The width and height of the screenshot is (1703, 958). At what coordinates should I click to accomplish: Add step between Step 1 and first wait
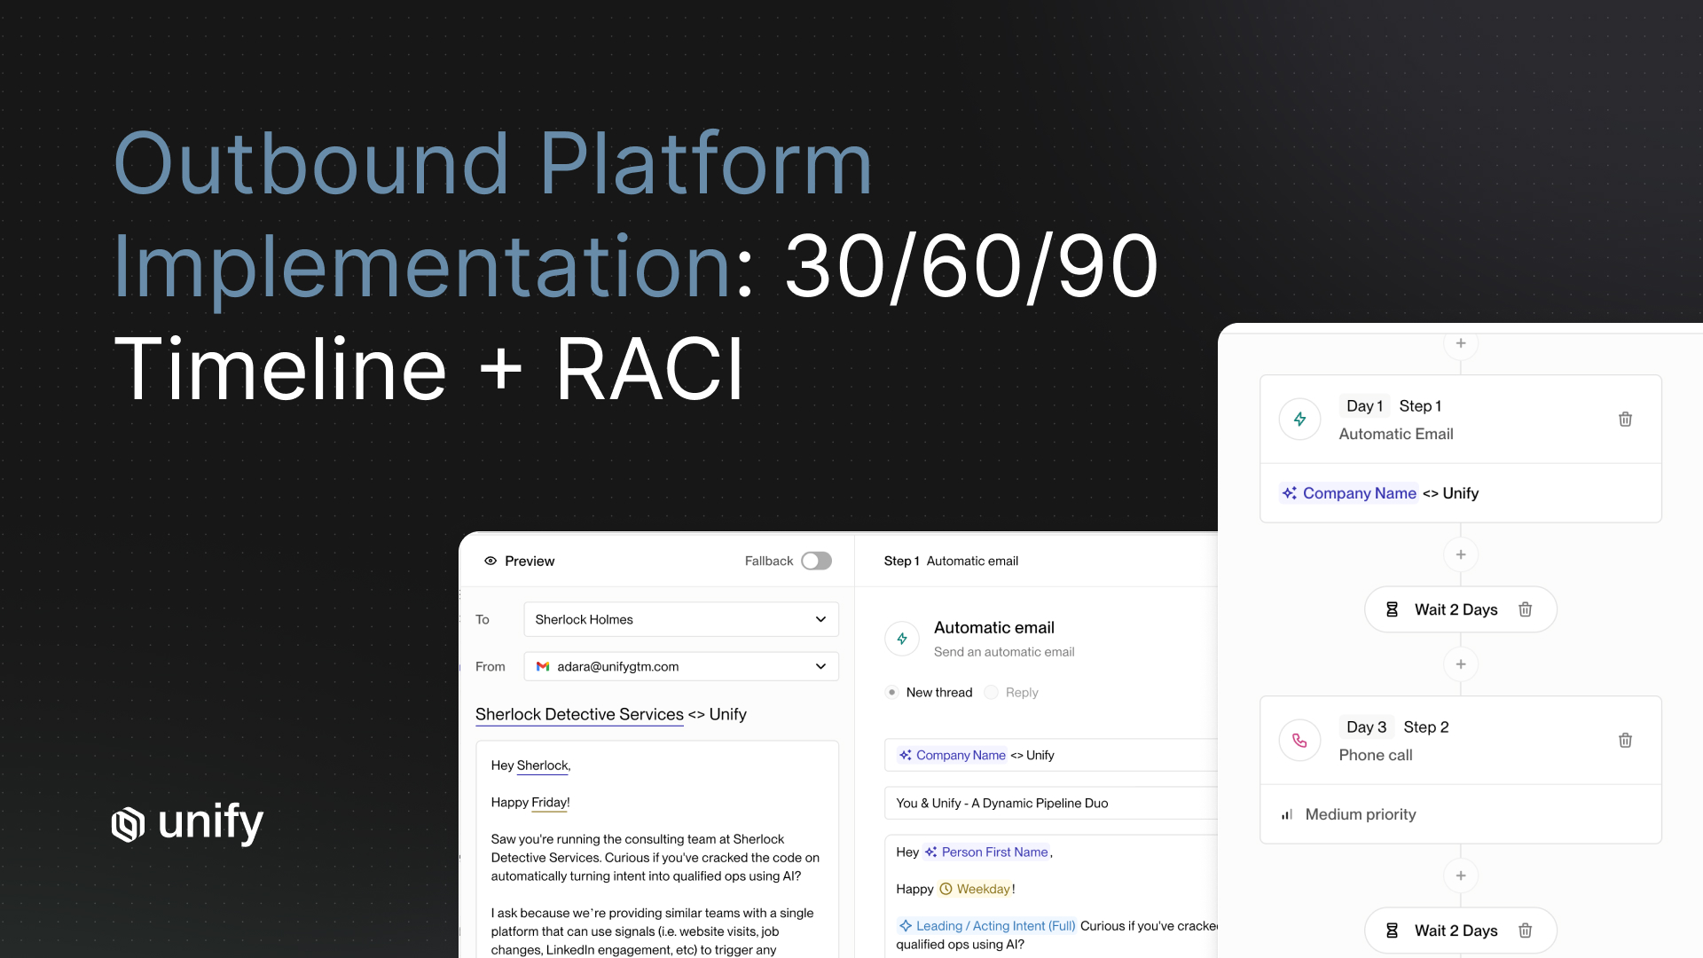coord(1461,554)
